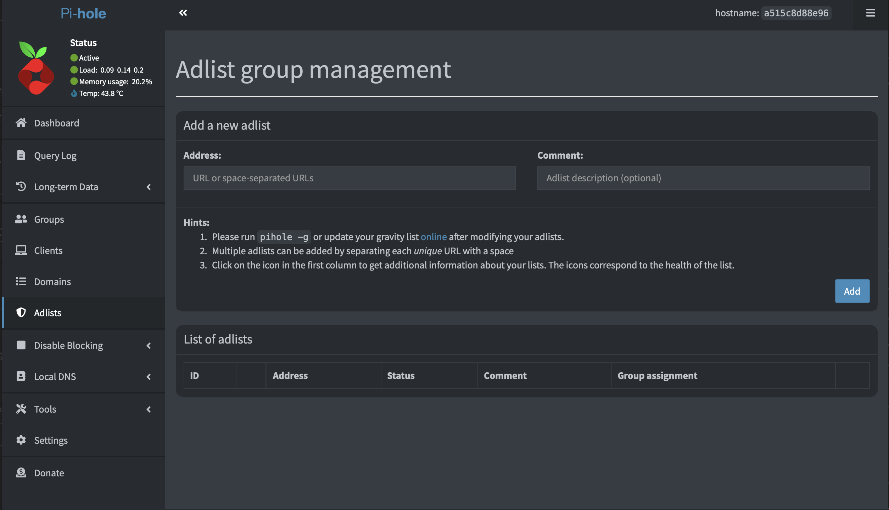Click the Donate money icon
Viewport: 889px width, 510px height.
pyautogui.click(x=21, y=472)
